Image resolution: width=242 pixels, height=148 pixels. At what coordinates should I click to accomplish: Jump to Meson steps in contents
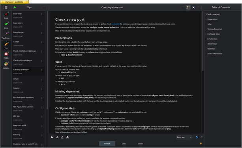point(212,44)
